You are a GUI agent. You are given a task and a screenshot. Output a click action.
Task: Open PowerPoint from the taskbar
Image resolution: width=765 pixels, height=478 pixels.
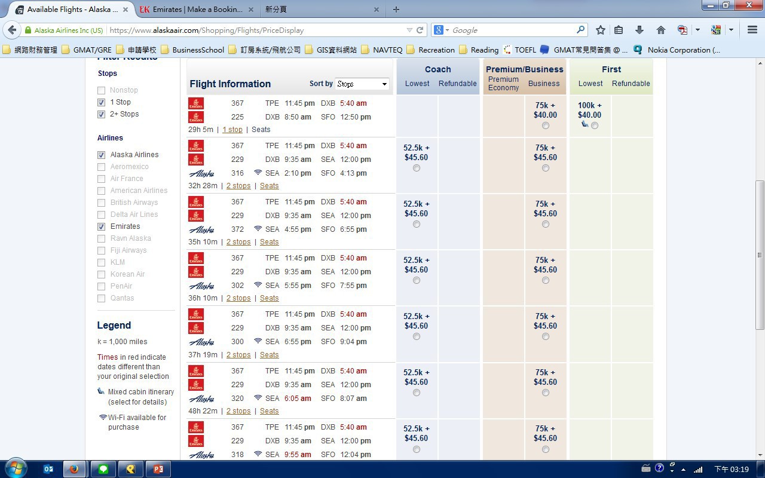pyautogui.click(x=158, y=469)
